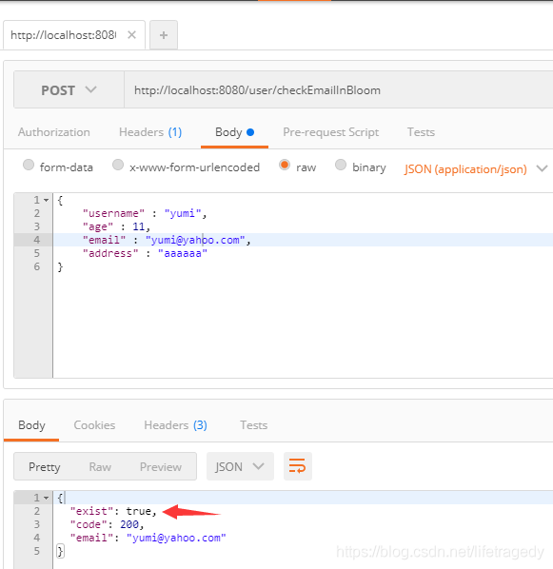553x569 pixels.
Task: Click the "username" line in request body
Action: 145,213
